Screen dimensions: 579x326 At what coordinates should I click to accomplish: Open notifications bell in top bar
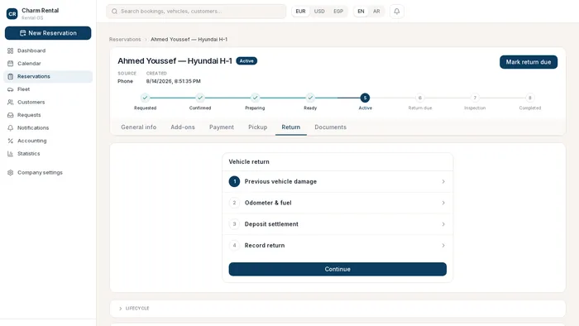click(x=396, y=12)
